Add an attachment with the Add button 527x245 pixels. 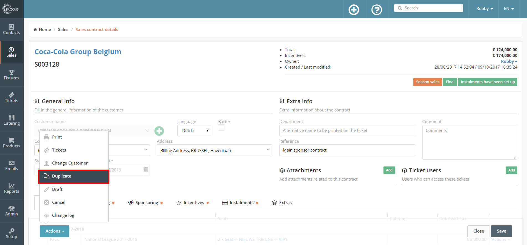coord(389,170)
